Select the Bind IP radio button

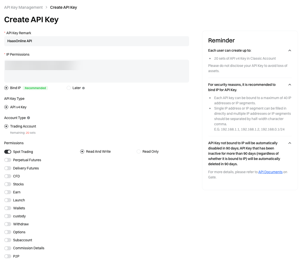(x=6, y=88)
